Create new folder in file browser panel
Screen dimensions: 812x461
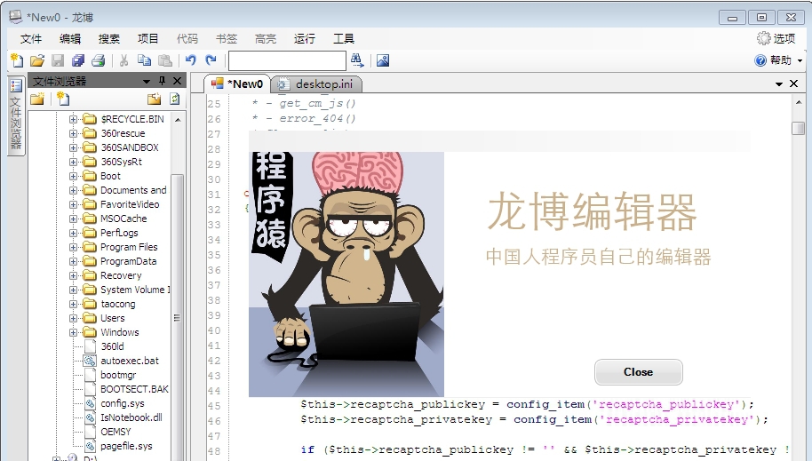[x=37, y=99]
